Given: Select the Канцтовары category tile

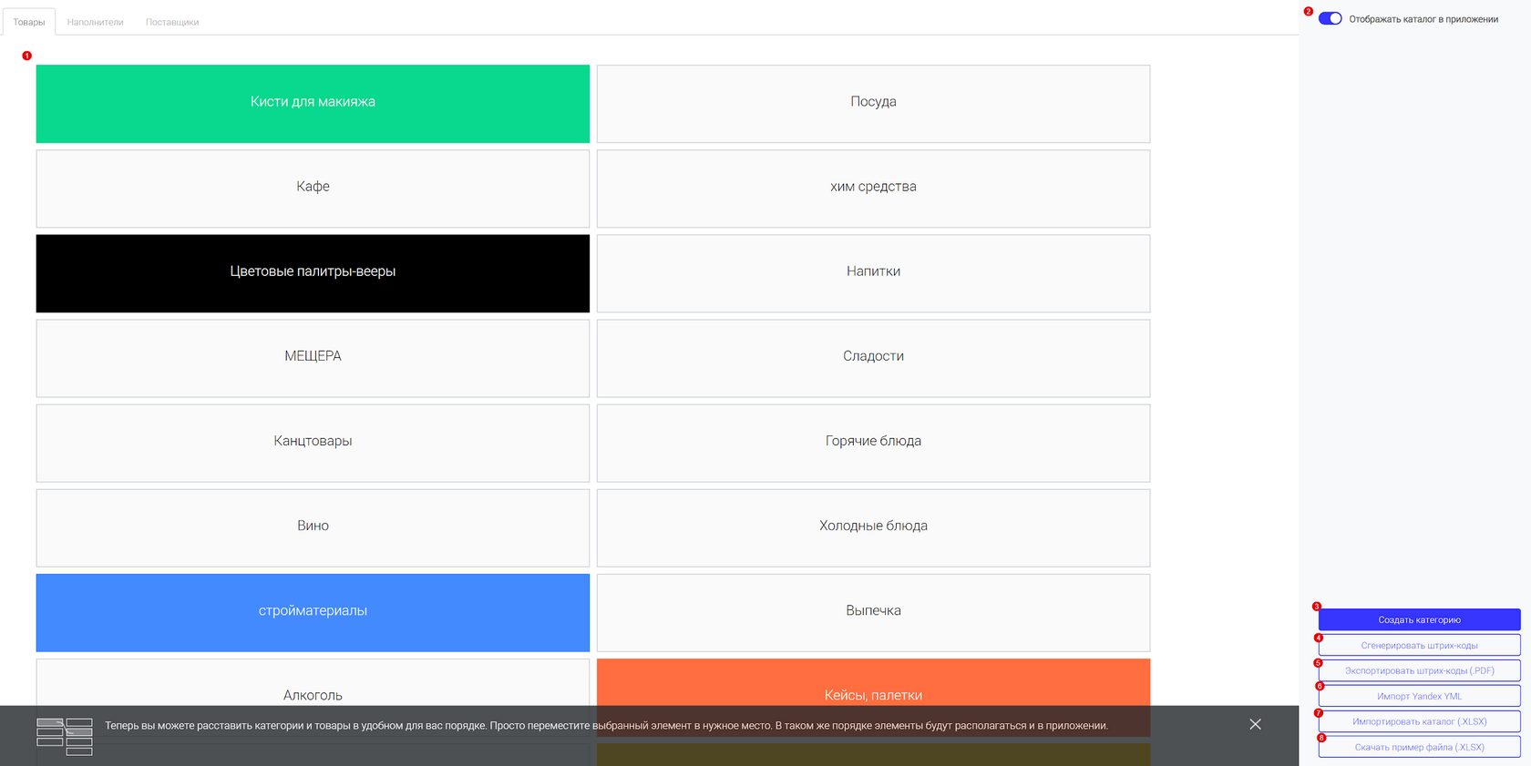Looking at the screenshot, I should click(313, 443).
